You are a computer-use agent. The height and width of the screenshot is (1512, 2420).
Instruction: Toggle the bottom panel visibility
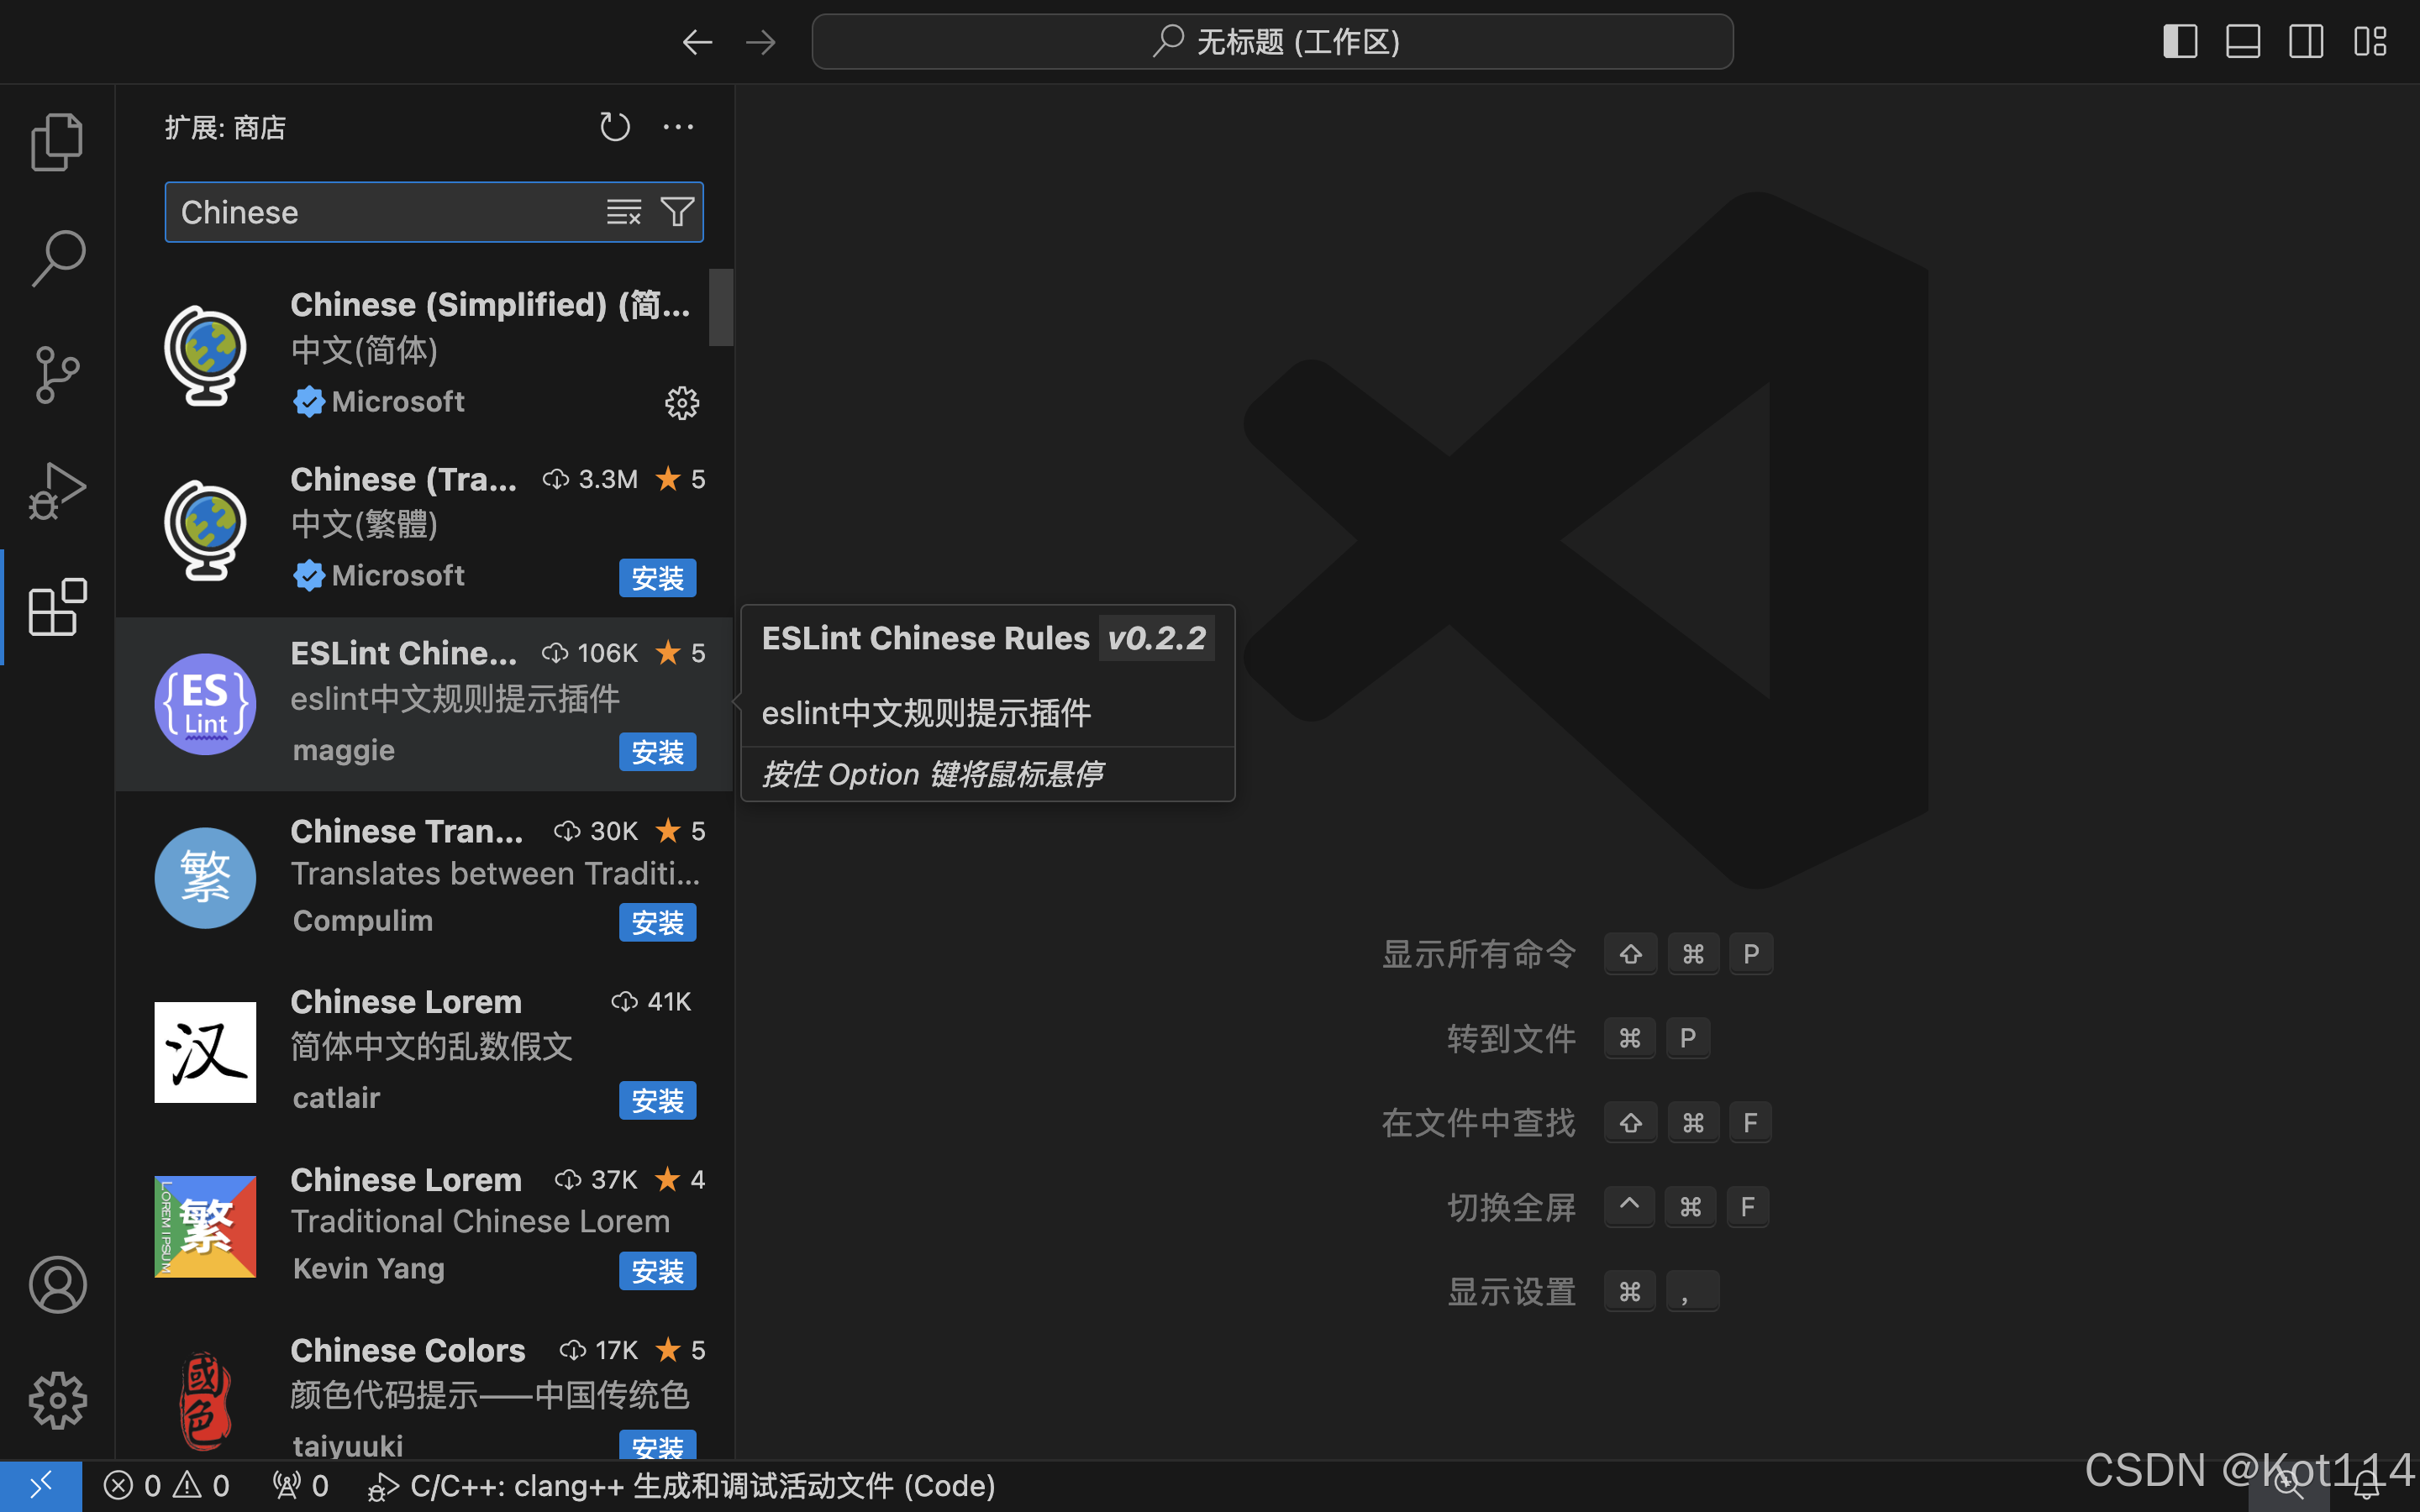click(2243, 41)
